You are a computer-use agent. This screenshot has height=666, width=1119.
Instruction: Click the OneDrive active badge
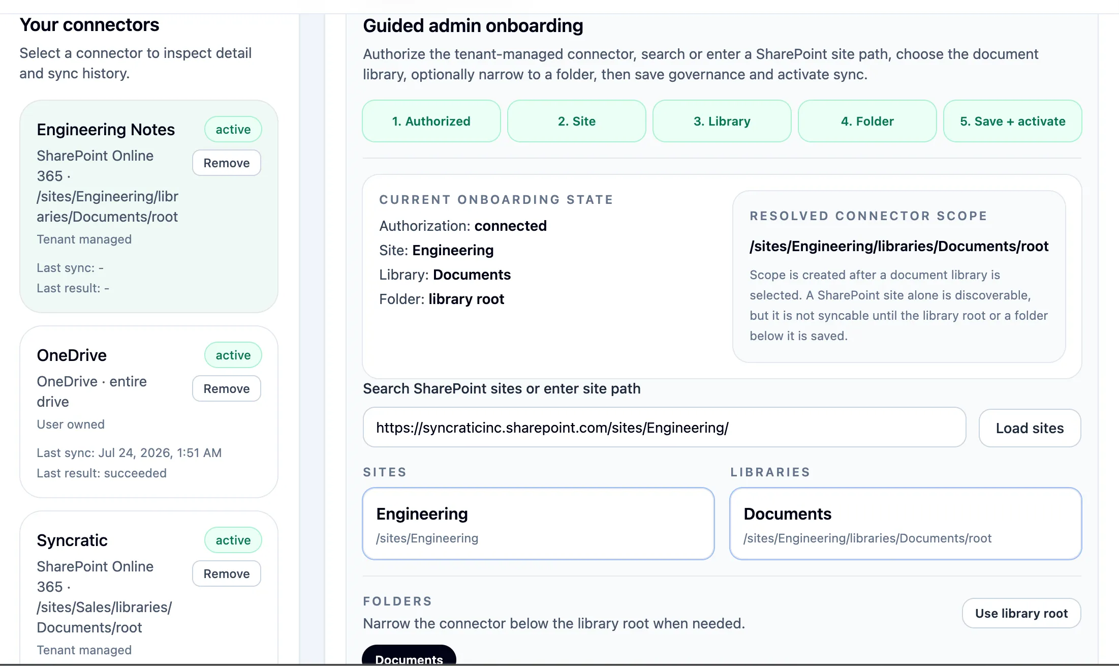[x=233, y=355]
